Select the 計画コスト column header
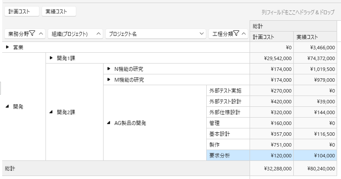This screenshot has height=179, width=341. pyautogui.click(x=272, y=37)
